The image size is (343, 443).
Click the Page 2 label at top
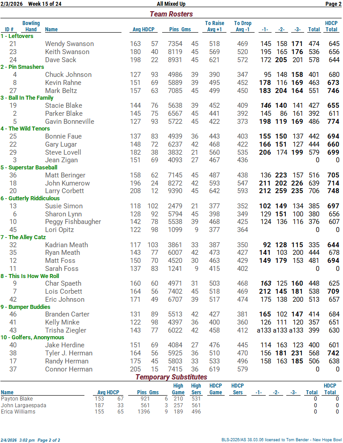(333, 4)
